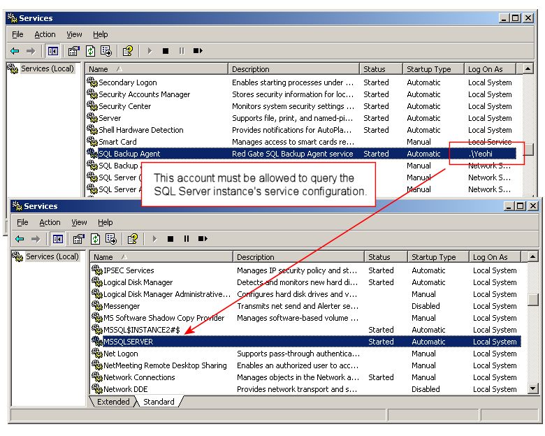
Task: Open File menu in bottom Services window
Action: 22,222
